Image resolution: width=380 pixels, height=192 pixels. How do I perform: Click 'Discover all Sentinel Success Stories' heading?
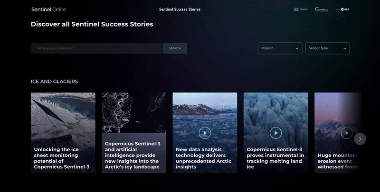[92, 24]
